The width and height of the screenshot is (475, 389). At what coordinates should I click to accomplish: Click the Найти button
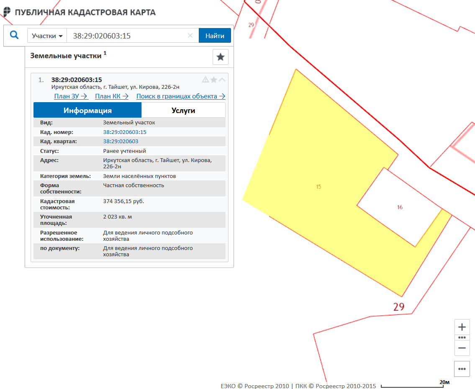215,36
